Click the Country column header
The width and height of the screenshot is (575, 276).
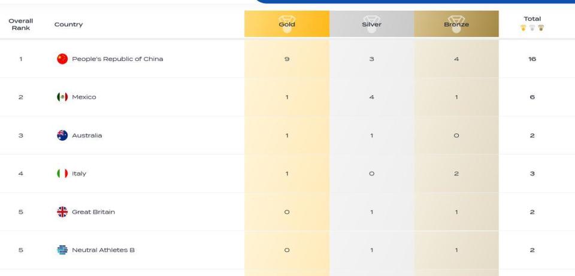(x=68, y=24)
